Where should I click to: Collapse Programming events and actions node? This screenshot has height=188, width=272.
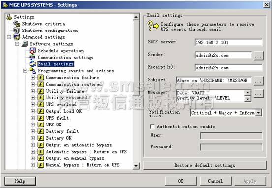pos(25,71)
